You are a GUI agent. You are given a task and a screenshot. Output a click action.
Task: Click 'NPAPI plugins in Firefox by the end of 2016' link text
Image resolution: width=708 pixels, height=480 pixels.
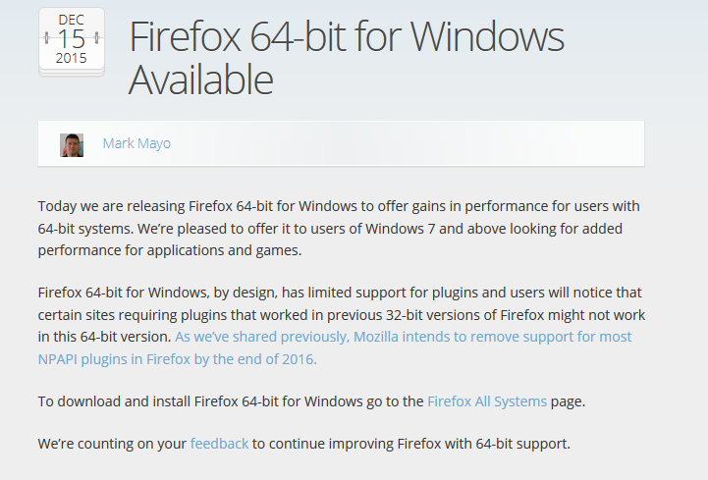point(178,359)
